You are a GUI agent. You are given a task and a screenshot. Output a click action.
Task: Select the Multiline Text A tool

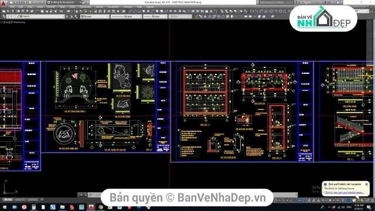click(211, 11)
